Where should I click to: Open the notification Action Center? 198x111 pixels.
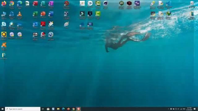point(195,109)
